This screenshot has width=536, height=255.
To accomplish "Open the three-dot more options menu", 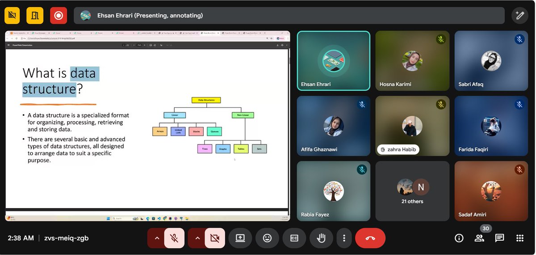I will point(343,238).
